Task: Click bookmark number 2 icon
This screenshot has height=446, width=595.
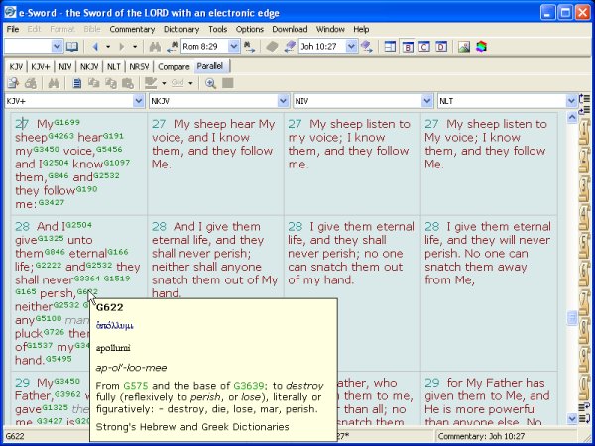Action: click(x=584, y=160)
